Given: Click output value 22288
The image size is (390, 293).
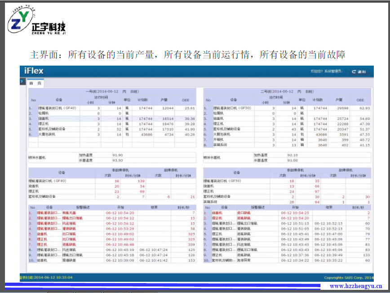Looking at the screenshot, I should tap(343, 124).
